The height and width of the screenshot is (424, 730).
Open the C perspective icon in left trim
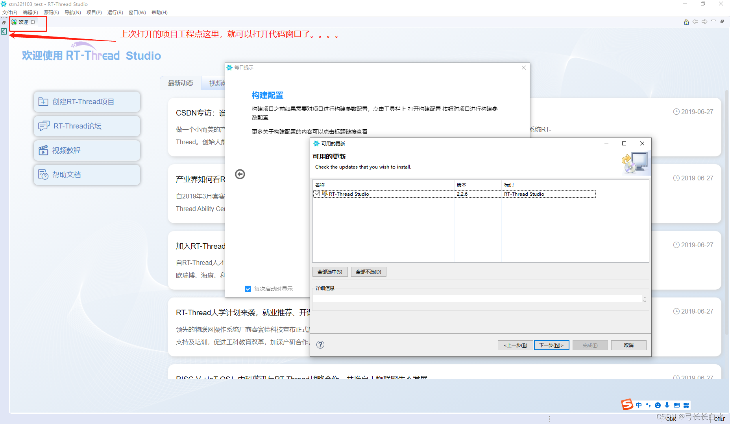pos(4,31)
